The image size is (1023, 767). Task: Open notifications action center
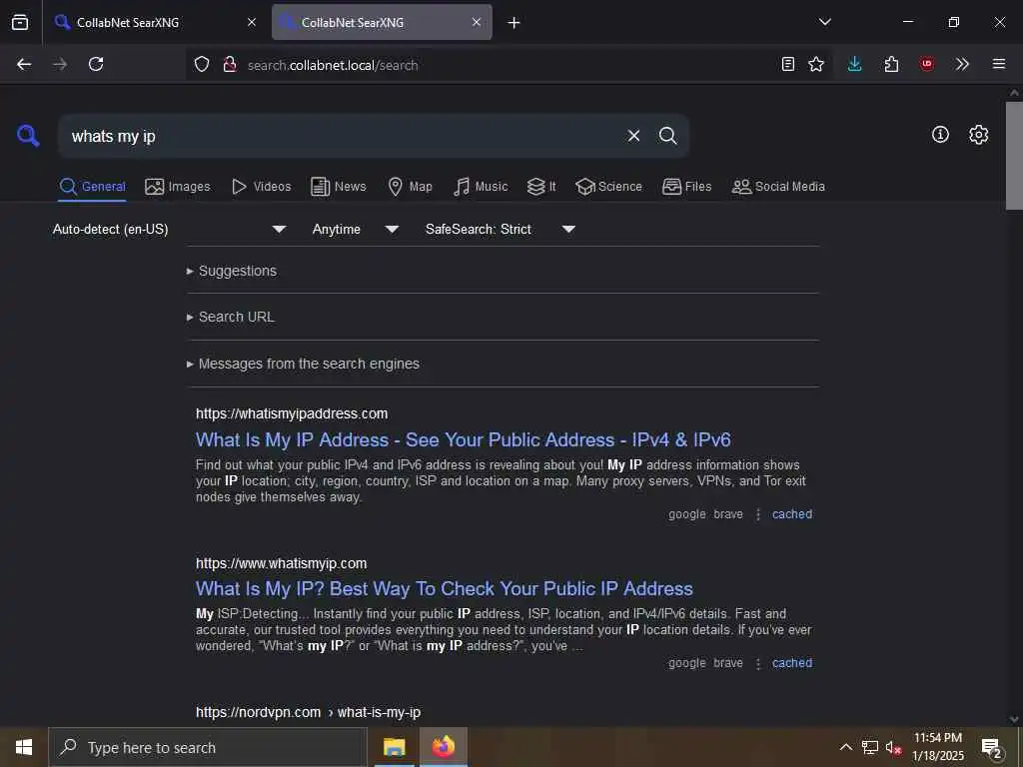point(991,749)
